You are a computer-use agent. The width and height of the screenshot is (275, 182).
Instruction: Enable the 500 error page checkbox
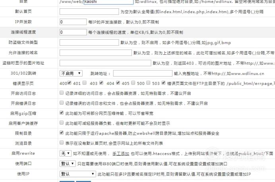tap(148, 83)
